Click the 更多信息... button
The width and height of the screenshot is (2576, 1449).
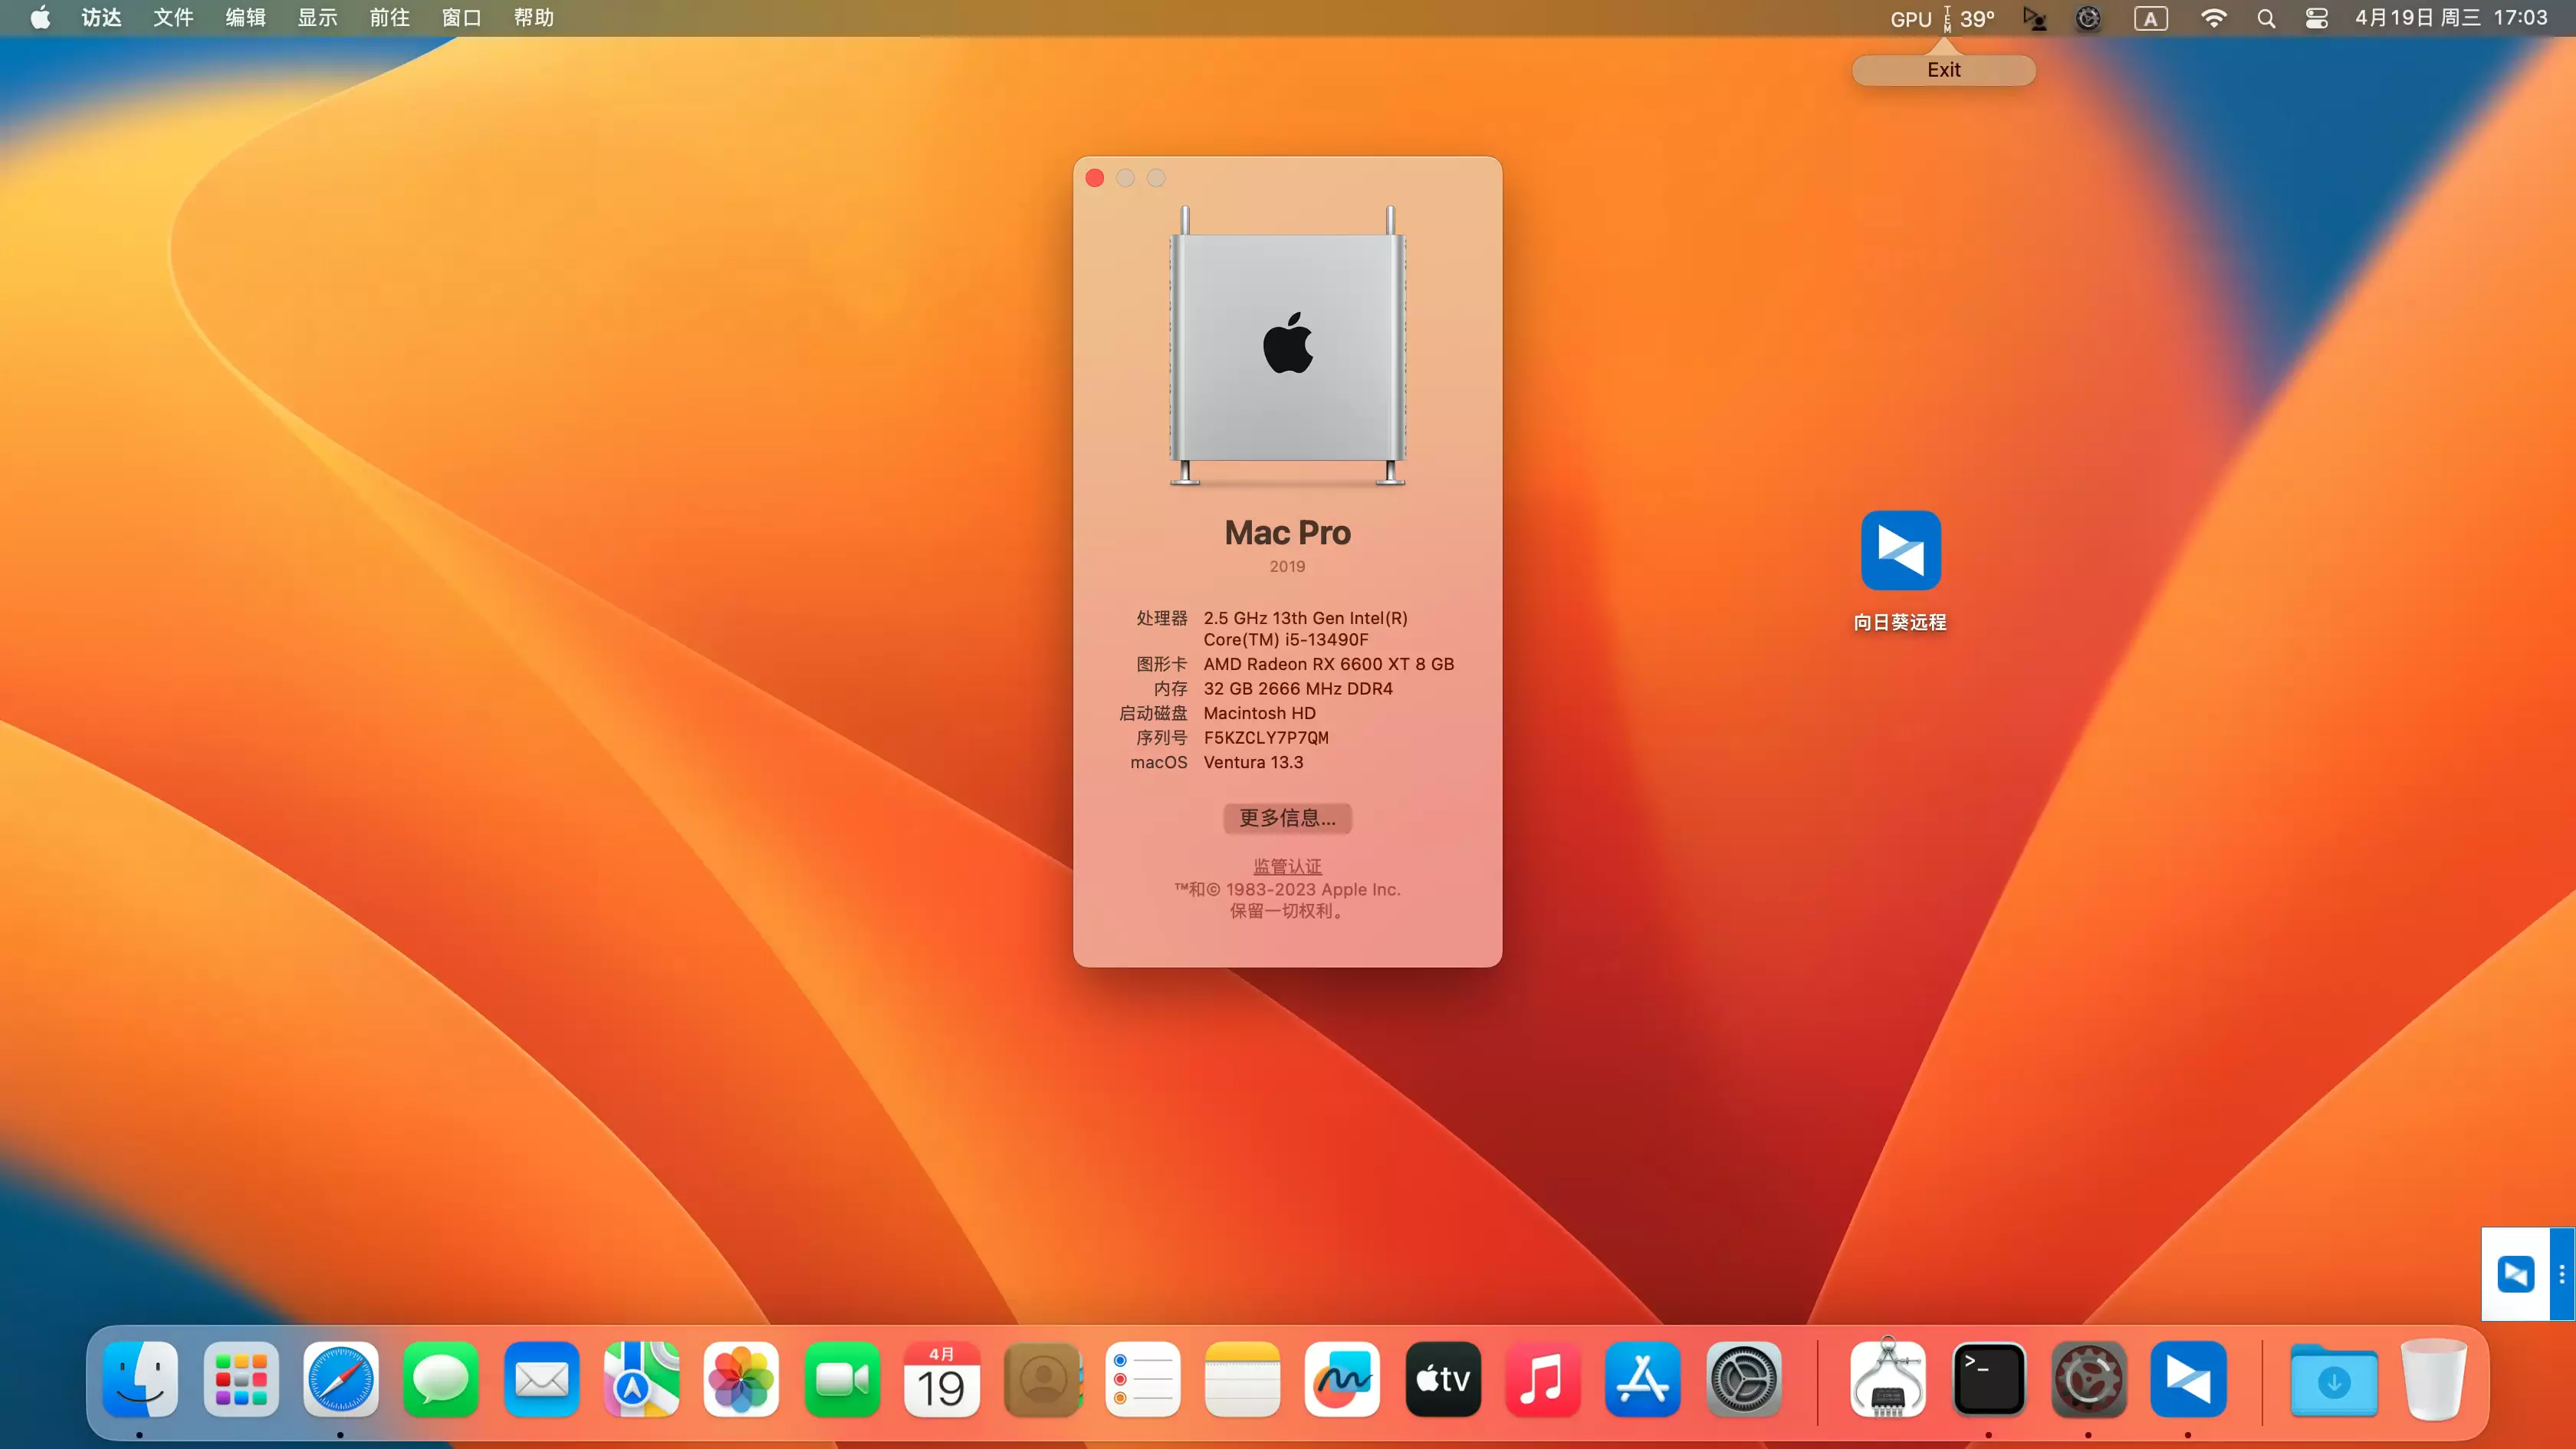1287,818
